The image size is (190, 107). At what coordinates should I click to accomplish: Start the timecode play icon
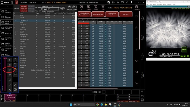point(69,7)
